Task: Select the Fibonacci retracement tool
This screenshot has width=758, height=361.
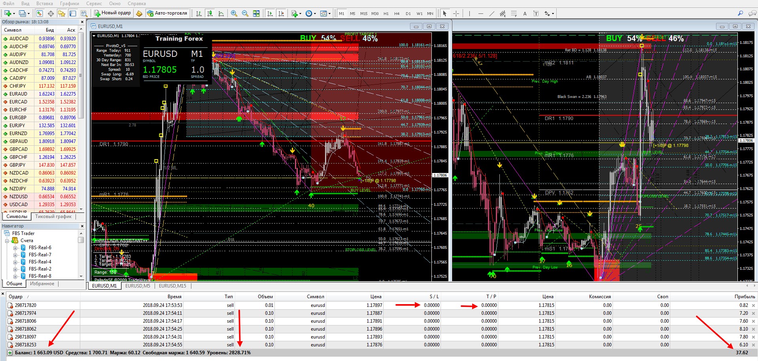Action: click(514, 13)
